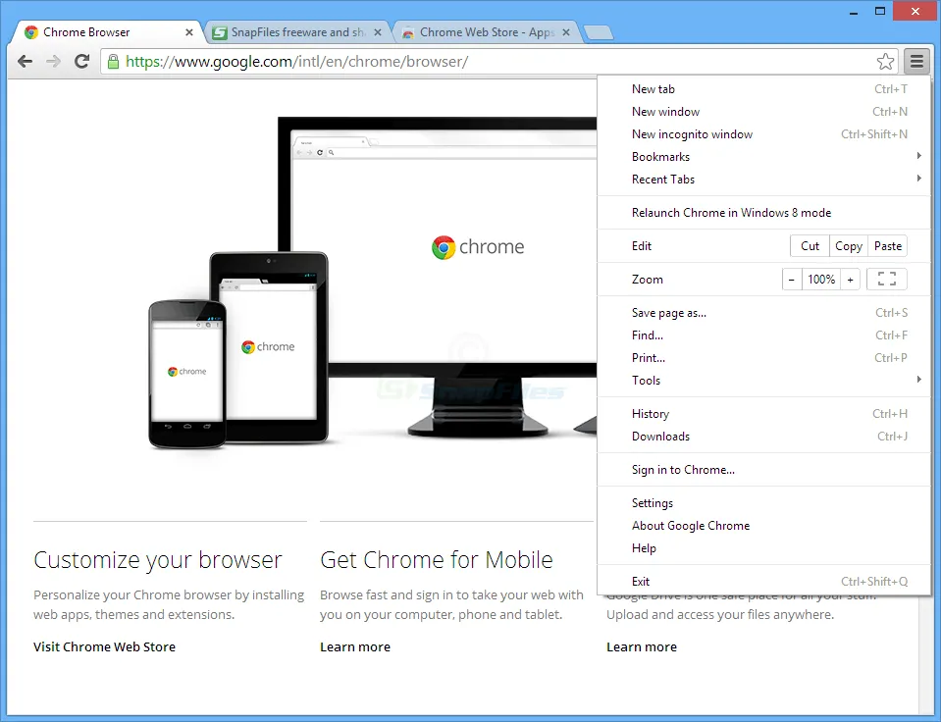Click the tablet device image
Screen dimensions: 941x722
click(269, 347)
